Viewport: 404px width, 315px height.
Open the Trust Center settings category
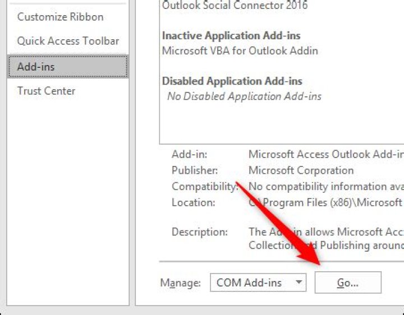point(46,91)
